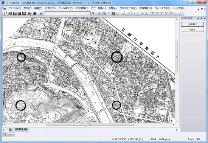Click the icon right of the help pointer
Screen dimensions: 208x143
[34, 13]
